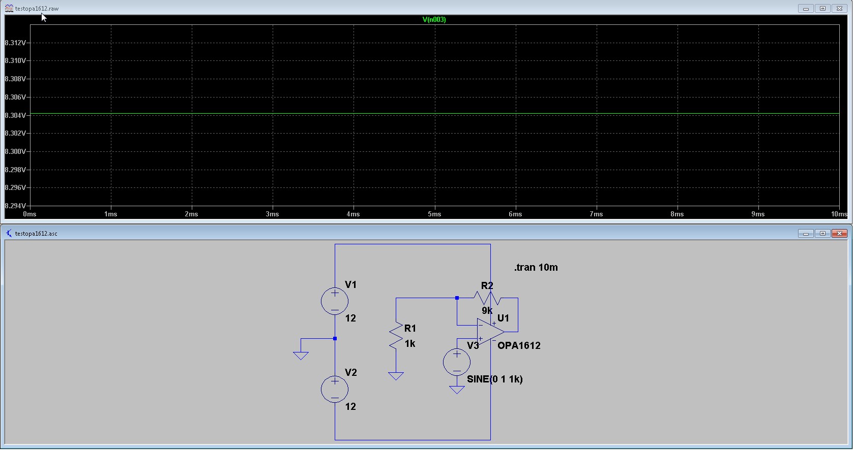This screenshot has height=450, width=853.
Task: Click the testopa1612.raw title bar text
Action: [37, 9]
